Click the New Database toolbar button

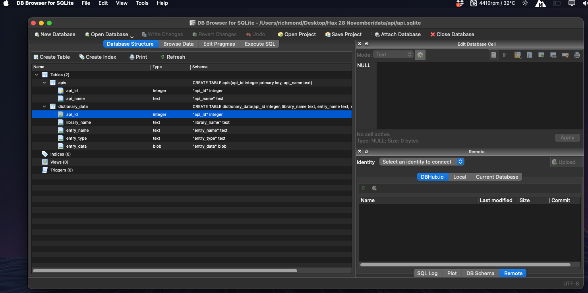point(55,34)
